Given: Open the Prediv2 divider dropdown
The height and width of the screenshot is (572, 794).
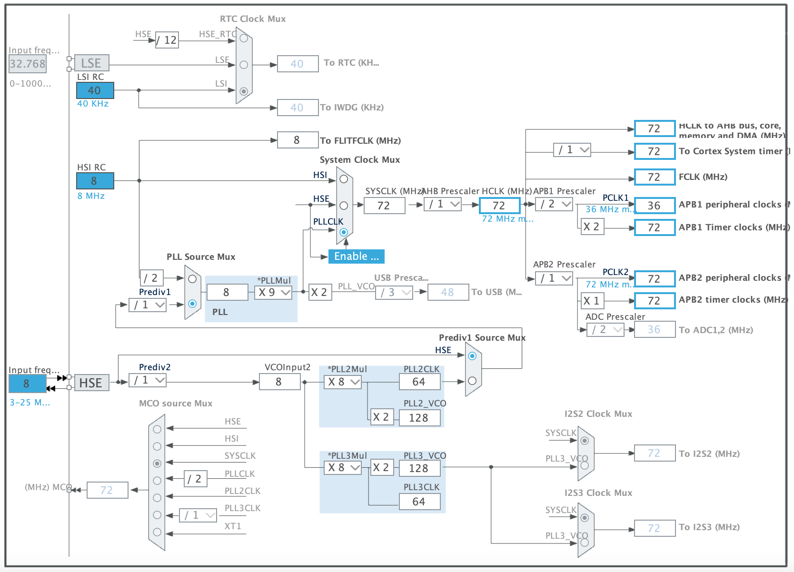Looking at the screenshot, I should coord(148,380).
